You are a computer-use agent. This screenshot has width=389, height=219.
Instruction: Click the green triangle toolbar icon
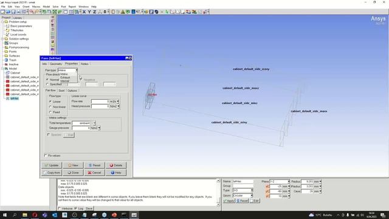(123, 12)
